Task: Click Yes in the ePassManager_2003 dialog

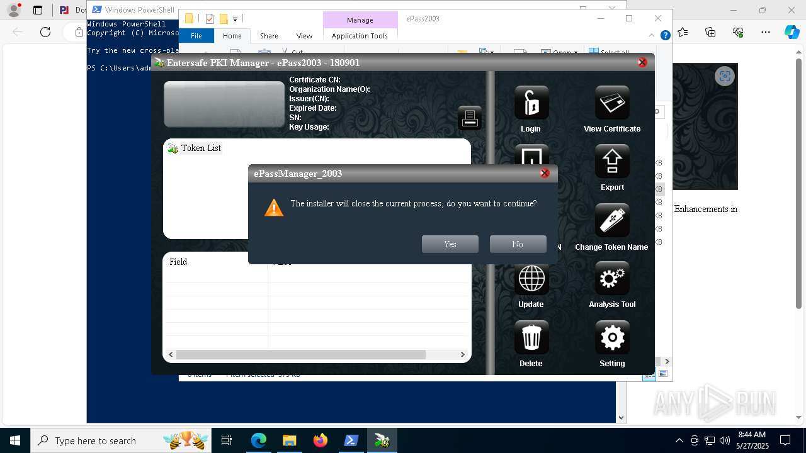Action: tap(450, 244)
